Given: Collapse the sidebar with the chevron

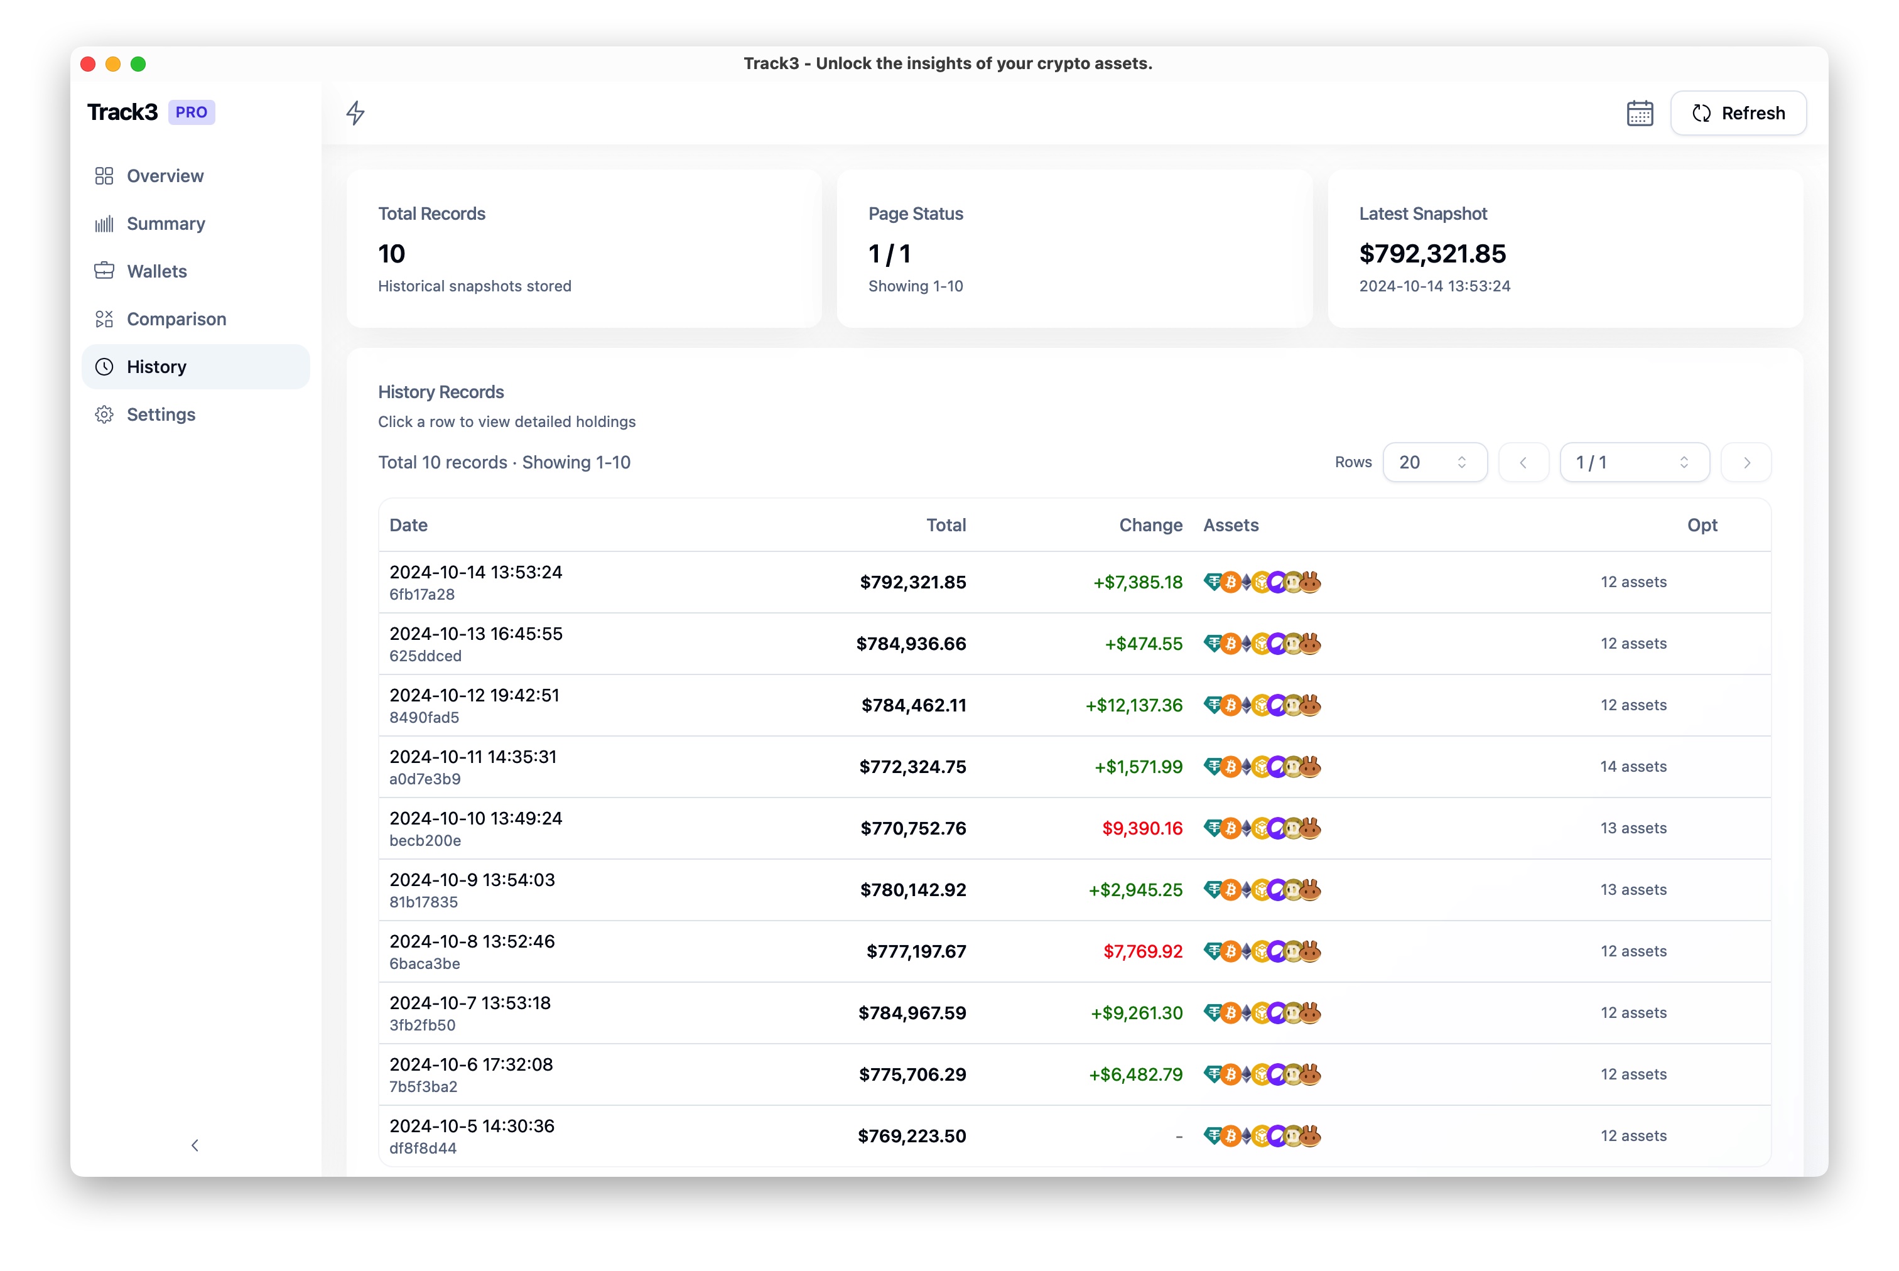Looking at the screenshot, I should [195, 1145].
